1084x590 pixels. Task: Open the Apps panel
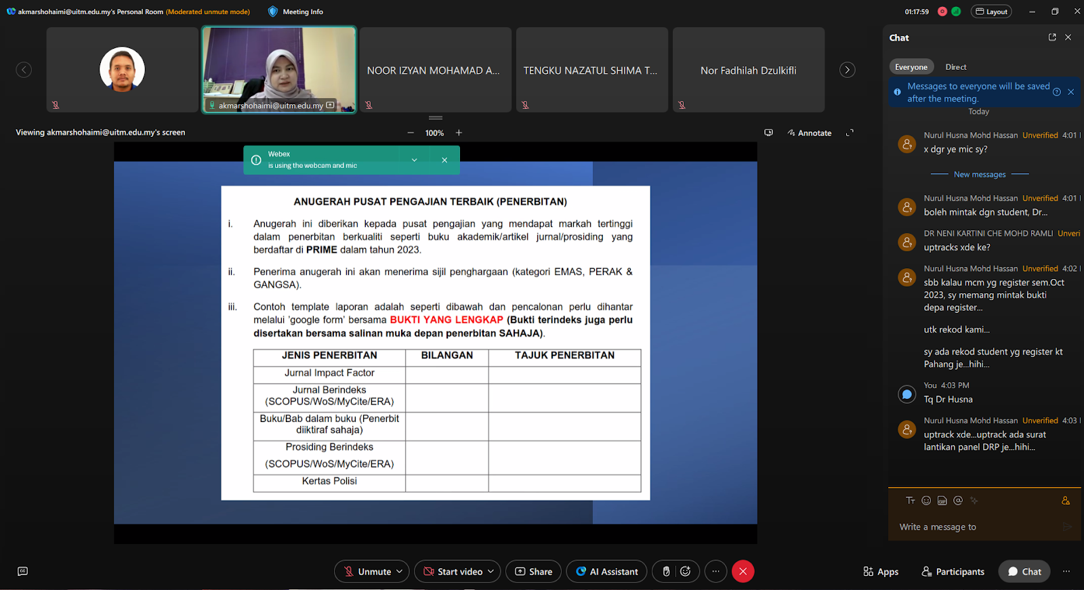881,571
